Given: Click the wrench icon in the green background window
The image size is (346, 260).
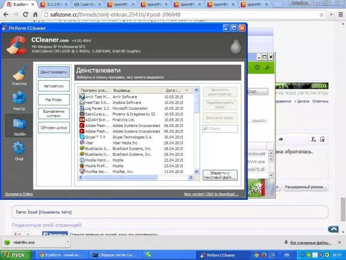Looking at the screenshot, I should [268, 68].
